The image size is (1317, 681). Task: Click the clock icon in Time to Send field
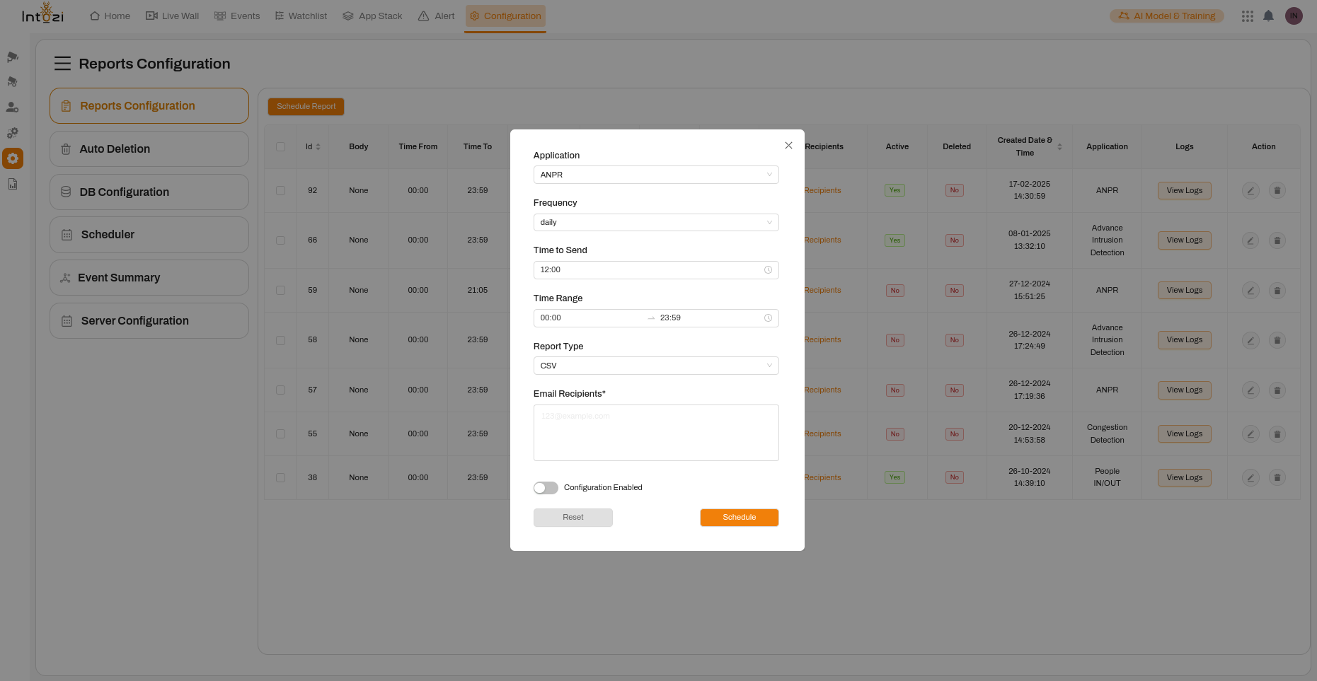coord(768,269)
